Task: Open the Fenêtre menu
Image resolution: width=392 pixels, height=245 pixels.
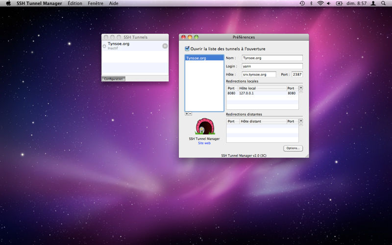Action: (x=96, y=3)
